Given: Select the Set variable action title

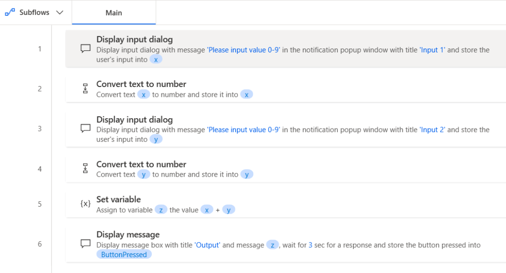Looking at the screenshot, I should click(119, 199).
